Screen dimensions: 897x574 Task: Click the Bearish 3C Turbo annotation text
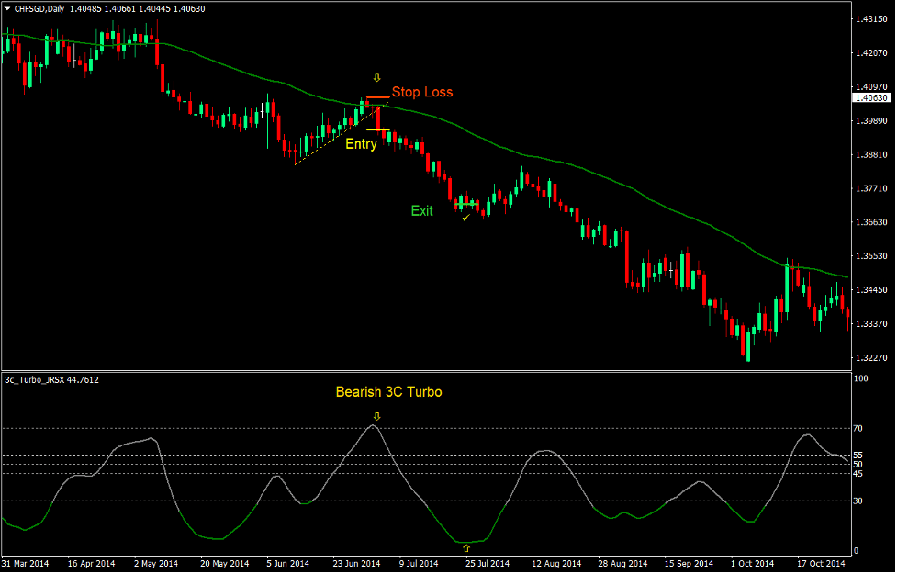[388, 391]
